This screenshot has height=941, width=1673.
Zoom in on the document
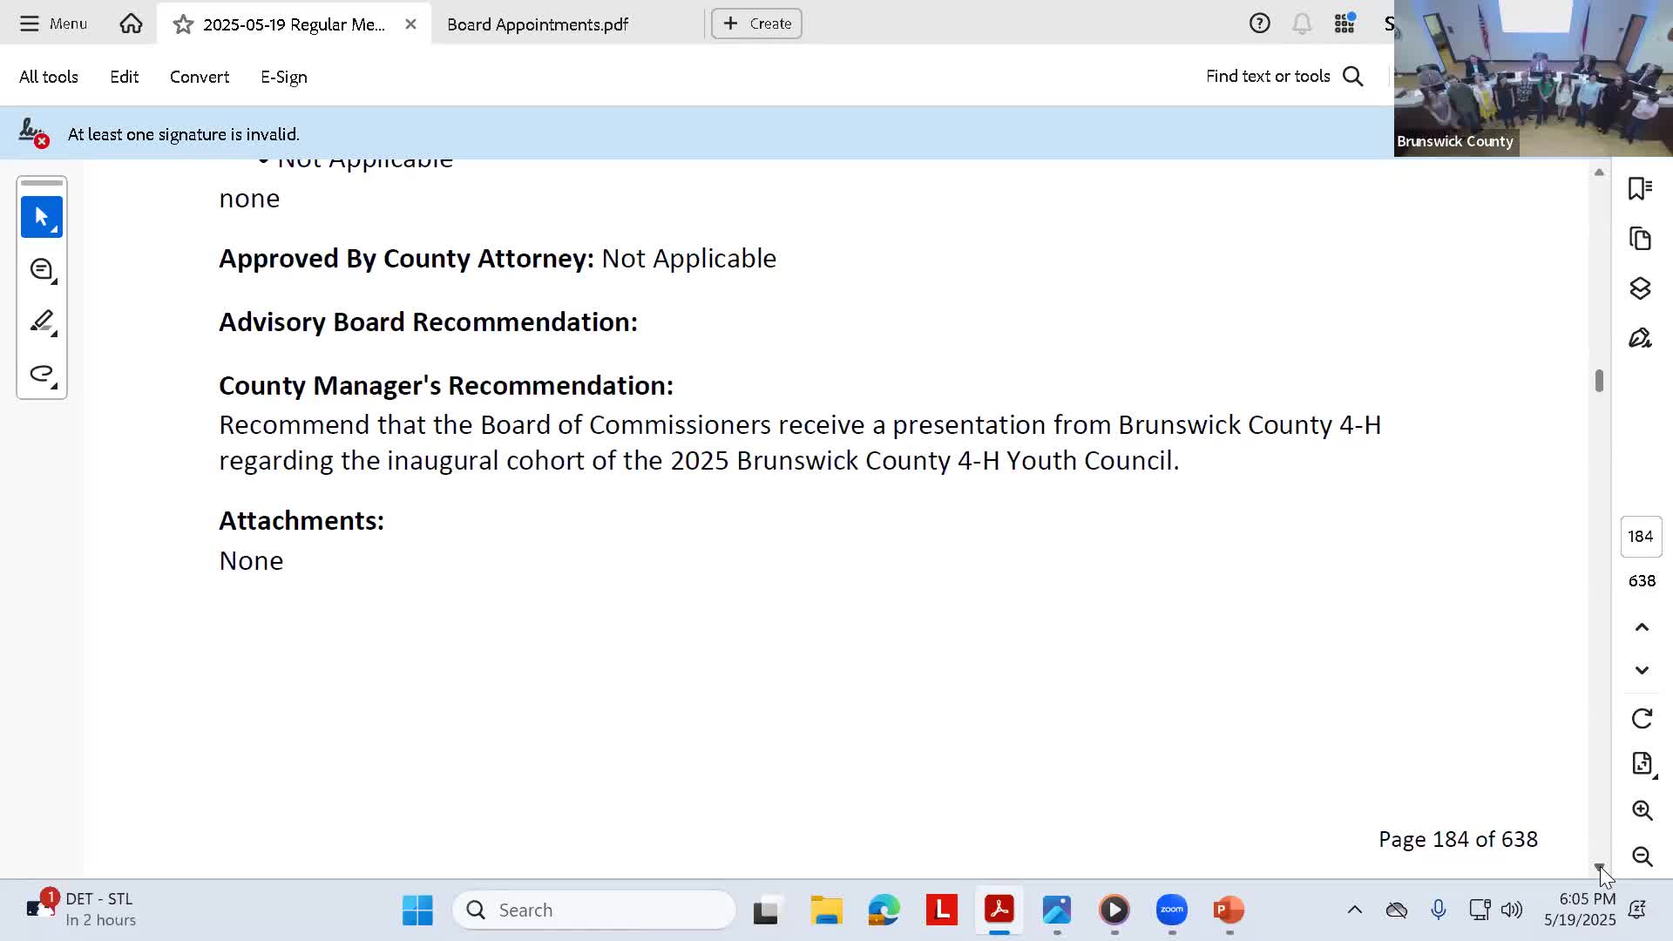pyautogui.click(x=1642, y=810)
